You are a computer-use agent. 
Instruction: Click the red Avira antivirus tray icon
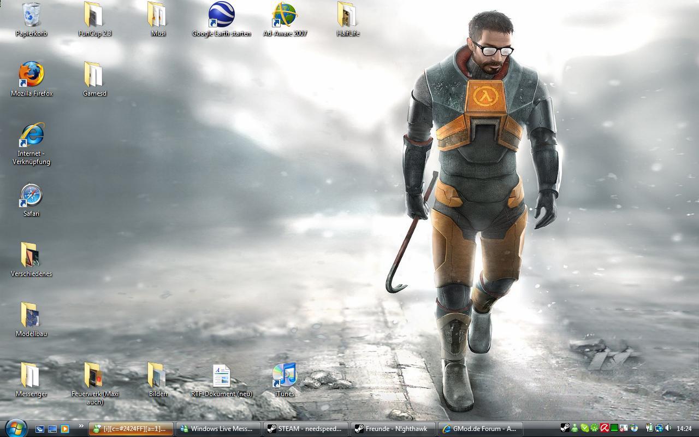point(605,428)
